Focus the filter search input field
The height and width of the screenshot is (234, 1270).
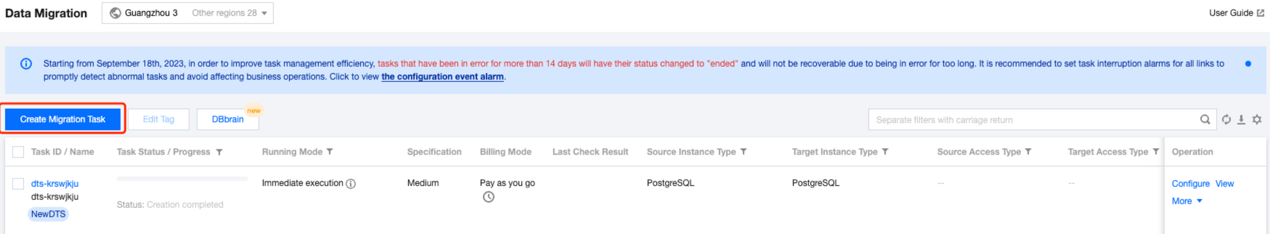[x=1033, y=120]
